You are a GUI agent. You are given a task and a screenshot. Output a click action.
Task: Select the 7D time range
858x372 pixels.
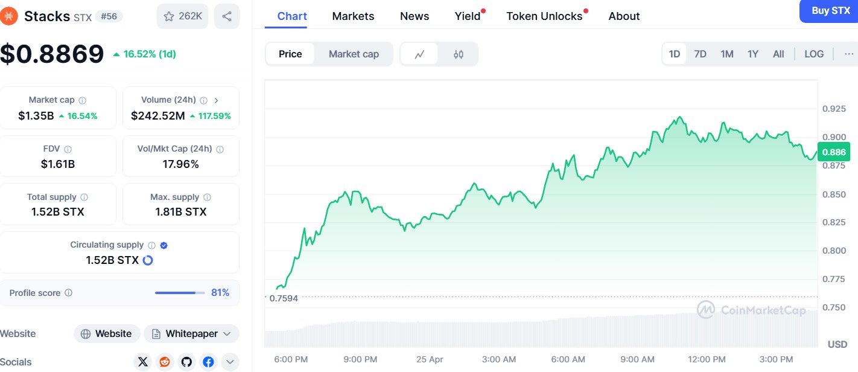[700, 54]
